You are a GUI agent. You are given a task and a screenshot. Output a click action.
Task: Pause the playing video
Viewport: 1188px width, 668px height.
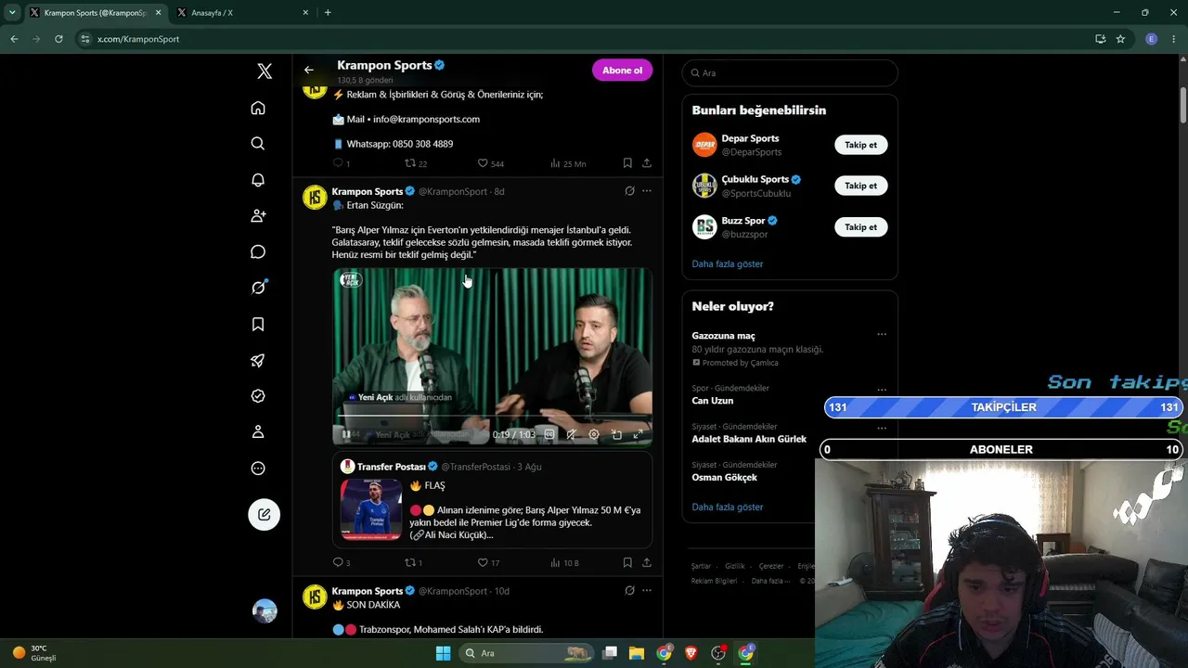tap(346, 434)
